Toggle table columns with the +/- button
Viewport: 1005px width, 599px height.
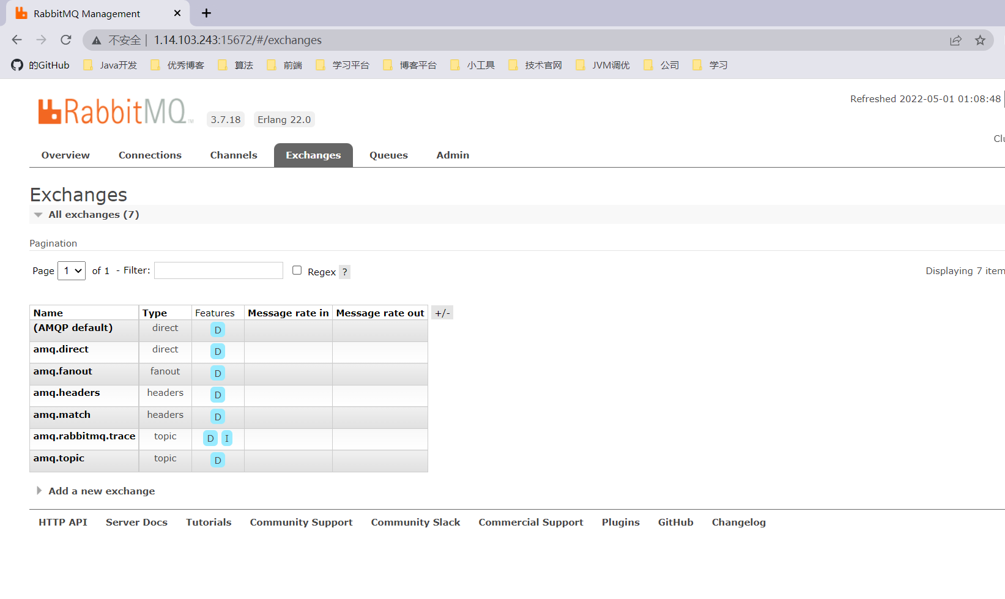[442, 313]
